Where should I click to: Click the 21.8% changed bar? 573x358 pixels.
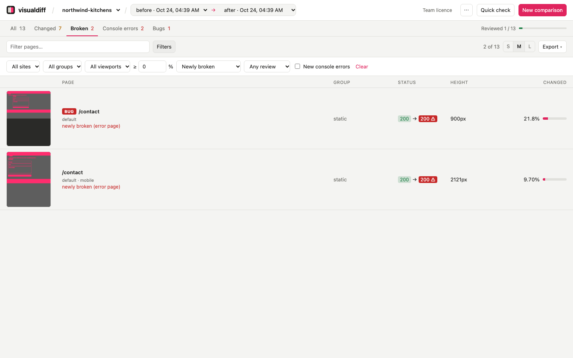555,119
